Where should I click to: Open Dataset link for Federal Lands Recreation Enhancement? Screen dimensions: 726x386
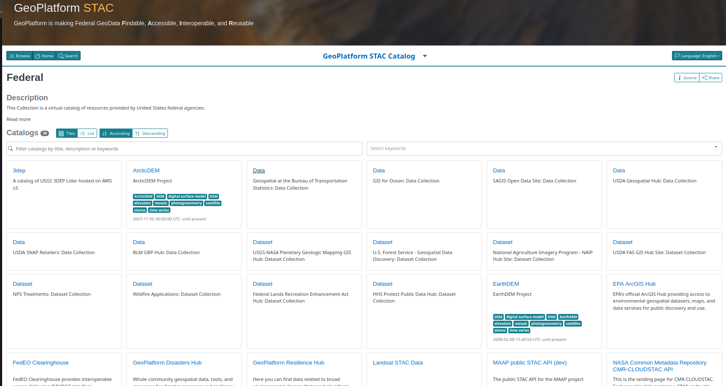[x=263, y=284]
